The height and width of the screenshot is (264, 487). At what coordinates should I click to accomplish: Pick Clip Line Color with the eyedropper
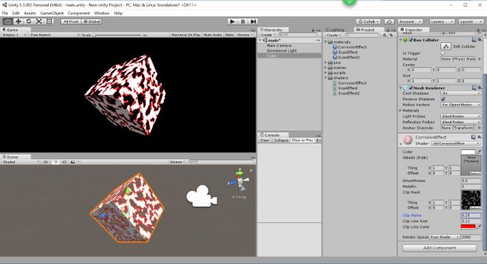pyautogui.click(x=479, y=227)
